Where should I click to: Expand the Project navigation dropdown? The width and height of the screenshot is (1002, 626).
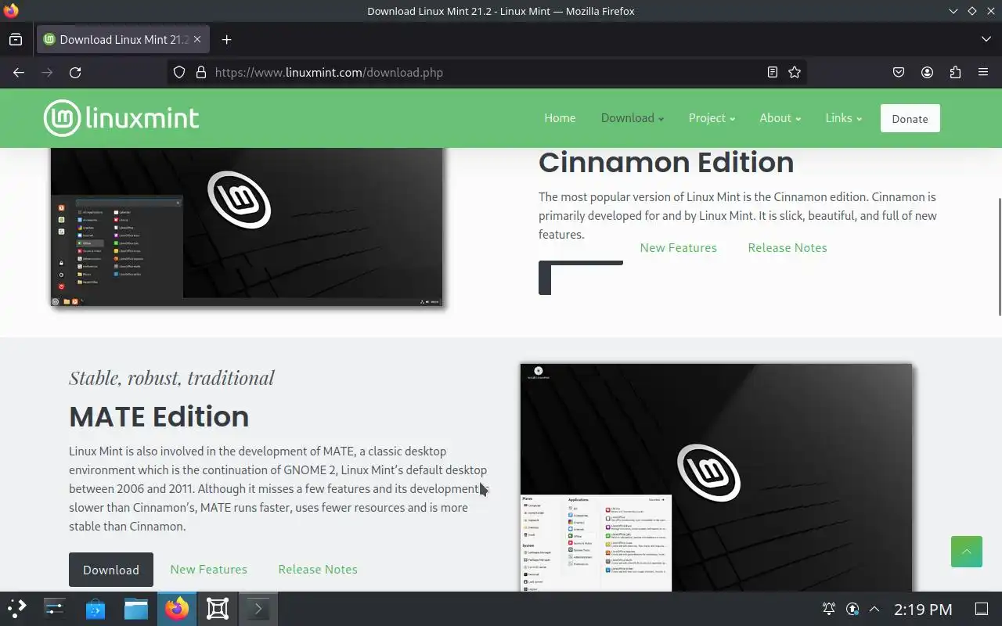712,118
